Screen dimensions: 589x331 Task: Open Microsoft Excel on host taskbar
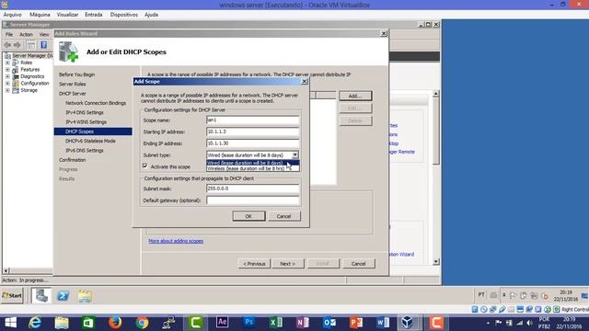pyautogui.click(x=276, y=323)
